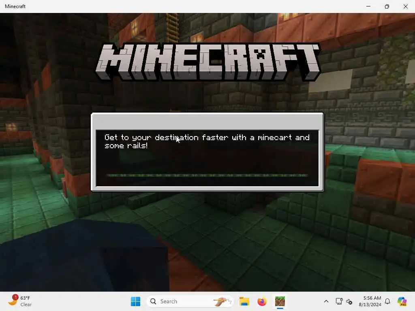Open the Windows Start menu
This screenshot has width=415, height=311.
[135, 301]
